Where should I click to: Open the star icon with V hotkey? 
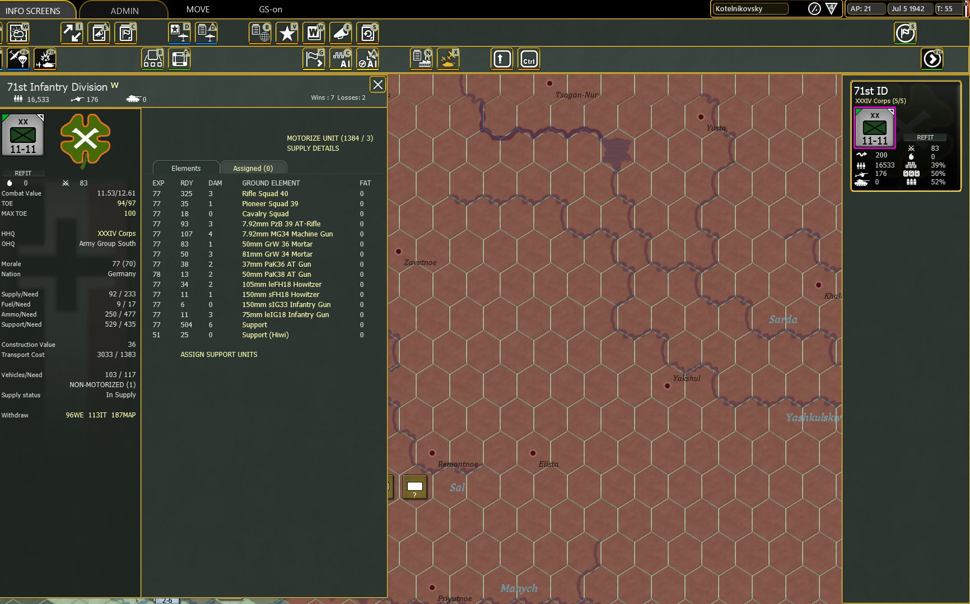287,33
